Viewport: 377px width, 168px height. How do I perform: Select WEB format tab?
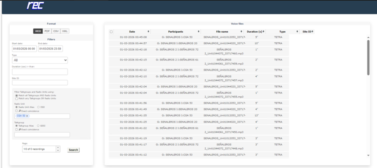tap(38, 31)
